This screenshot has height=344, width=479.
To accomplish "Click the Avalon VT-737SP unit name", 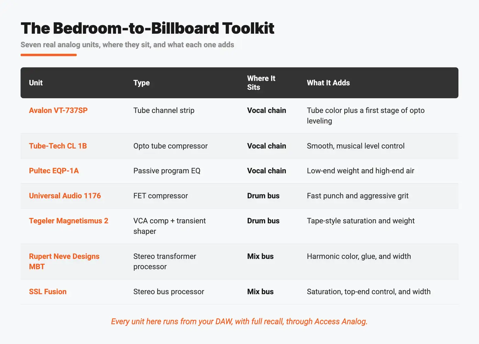I will (x=58, y=110).
